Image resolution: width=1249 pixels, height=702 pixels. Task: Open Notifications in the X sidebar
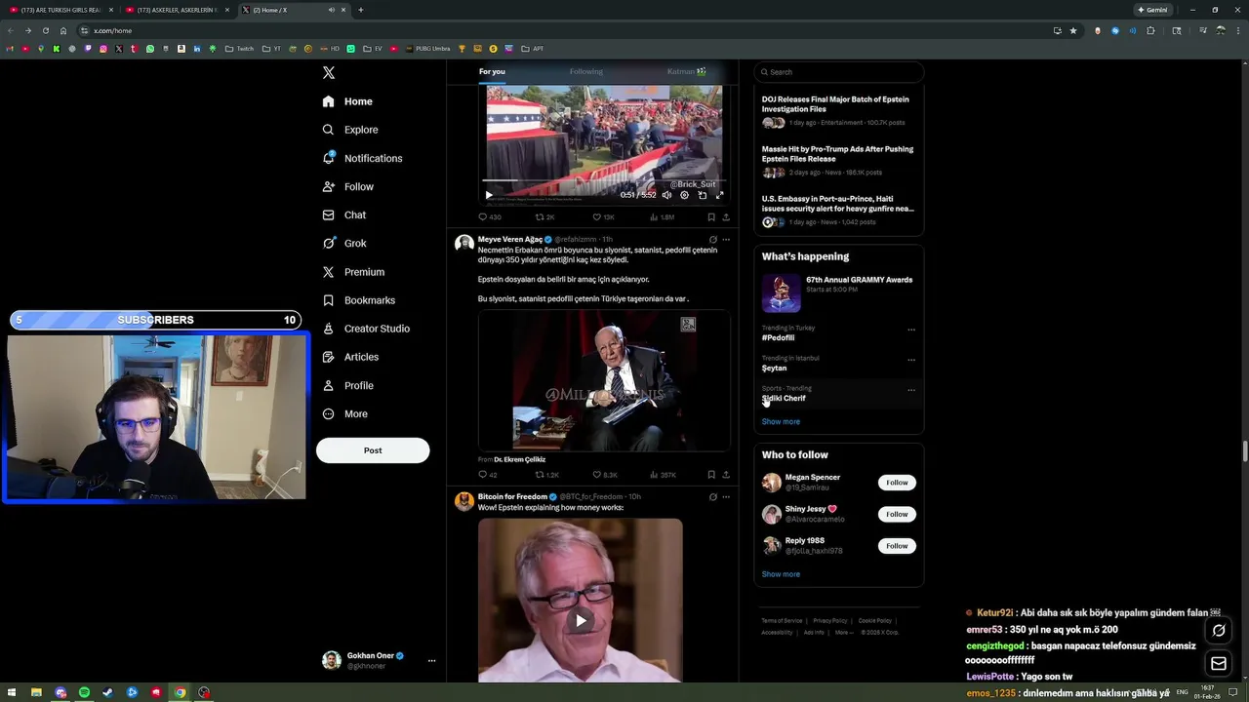pos(362,158)
